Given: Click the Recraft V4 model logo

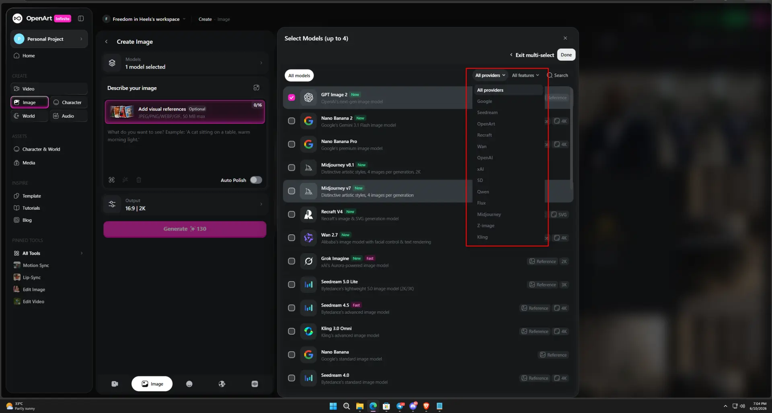Looking at the screenshot, I should coord(309,215).
